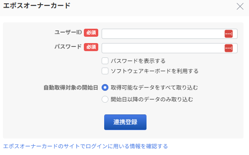Click the 必須 badge beside ユーザーID
Image resolution: width=249 pixels, height=155 pixels.
[x=91, y=33]
